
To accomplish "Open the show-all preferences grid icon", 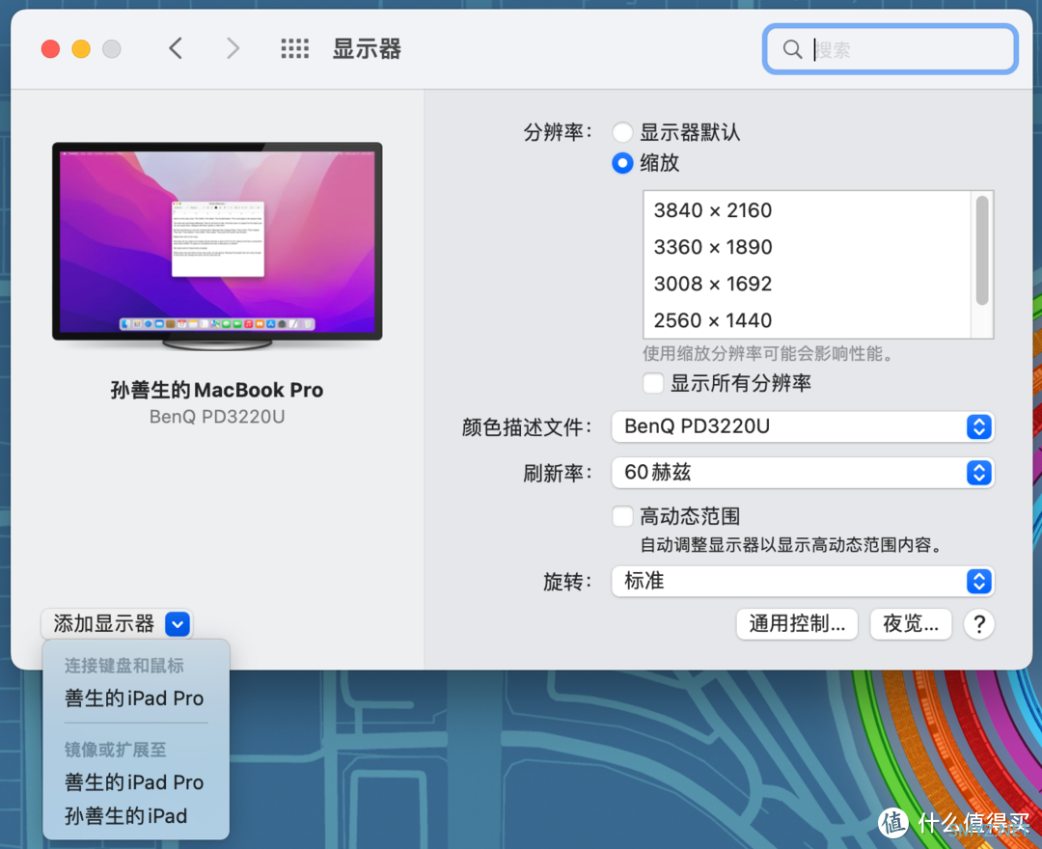I will point(294,48).
